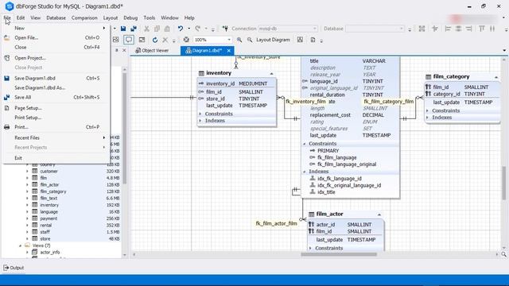Click the page options icon in the diagram toolbar
Screen dimensions: 509x286
(x=313, y=40)
